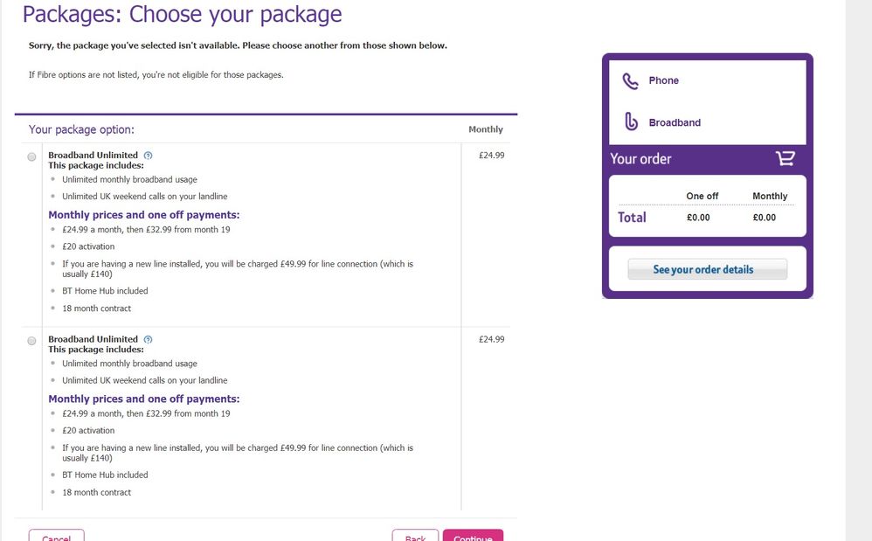Click the Cancel button
872x541 pixels.
tap(56, 536)
